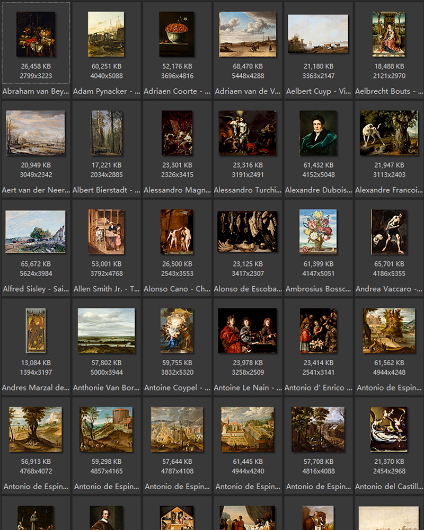Open the Adam Pynacker painting thumbnail
Image resolution: width=424 pixels, height=530 pixels.
(106, 34)
